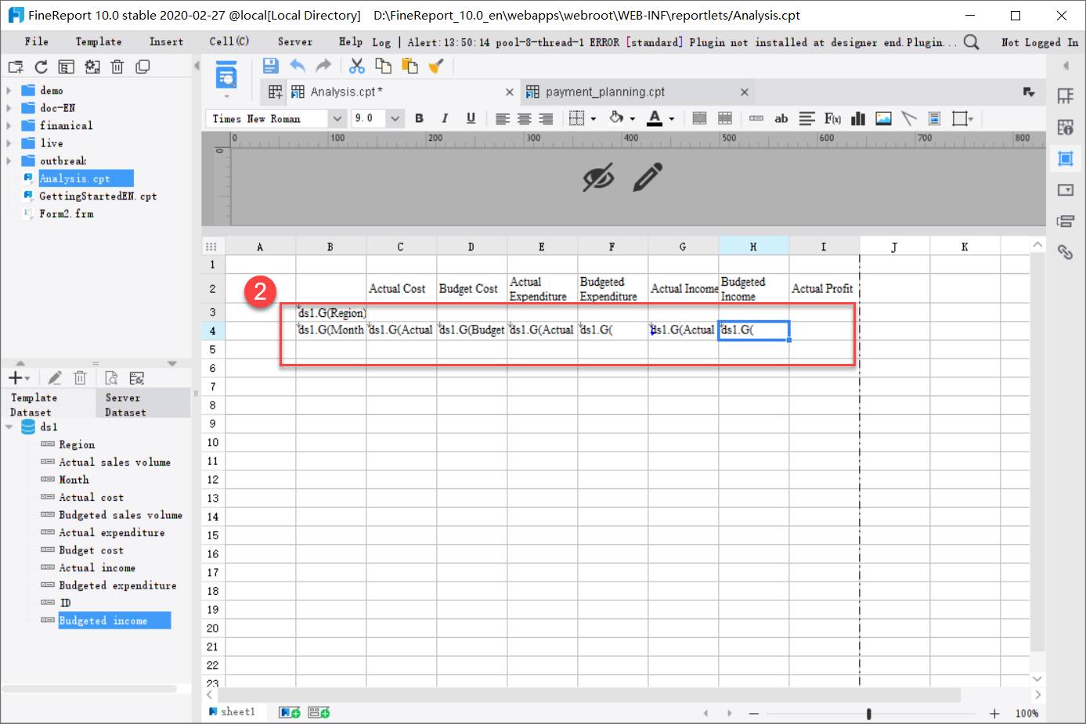Open the formula F(x) insert tool
Viewport: 1086px width, 724px height.
click(x=832, y=118)
